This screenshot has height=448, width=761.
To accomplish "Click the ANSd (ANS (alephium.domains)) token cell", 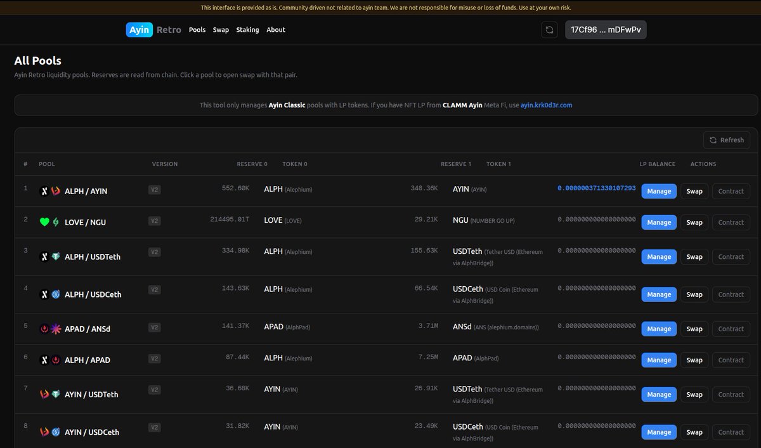I will [x=496, y=327].
